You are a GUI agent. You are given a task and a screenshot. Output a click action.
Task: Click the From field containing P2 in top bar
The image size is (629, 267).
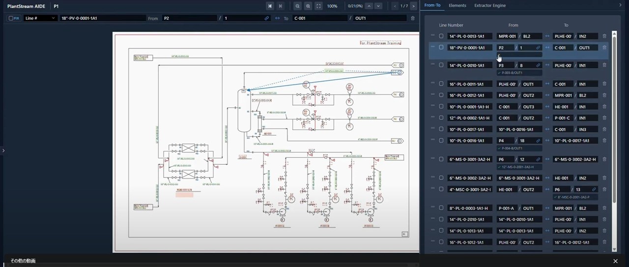189,18
